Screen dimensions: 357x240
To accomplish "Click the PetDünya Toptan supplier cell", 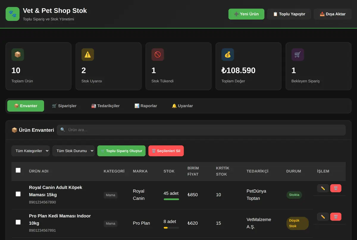I will pyautogui.click(x=256, y=195).
